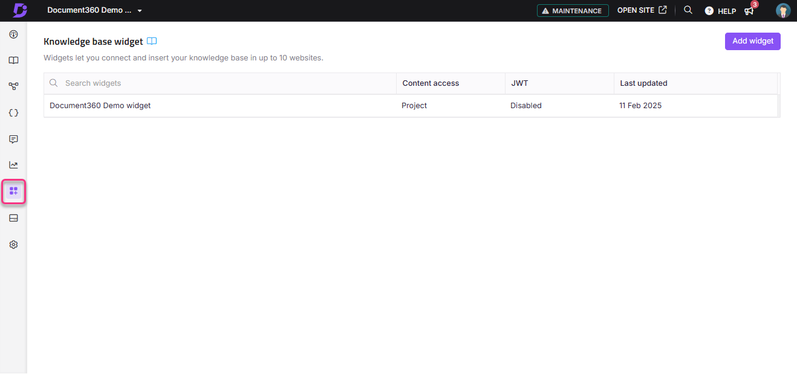Click the Project content access cell
Viewport: 797px width, 374px height.
coord(414,106)
